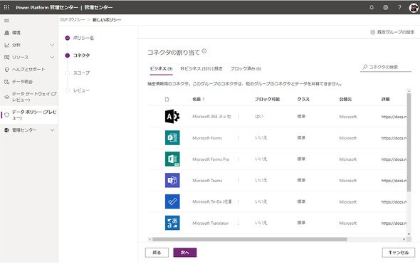420x264 pixels.
Task: Click the 戻る back button
Action: coord(157,253)
